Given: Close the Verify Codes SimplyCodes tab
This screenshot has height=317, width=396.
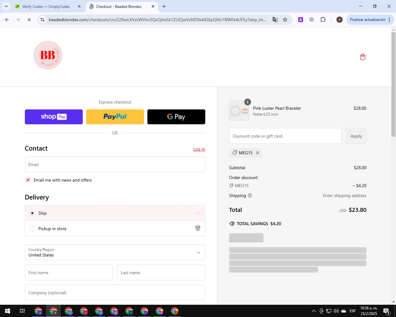Looking at the screenshot, I should (79, 6).
